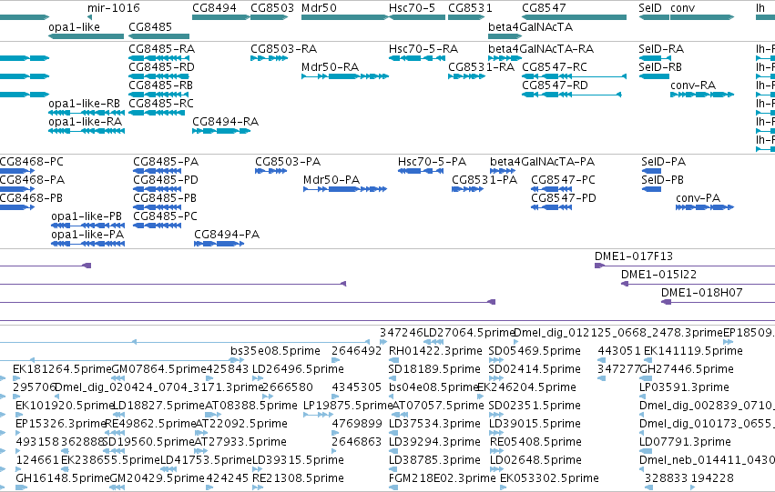Viewport: 775px width, 492px height.
Task: Select the SelD-RB transcript label
Action: click(660, 66)
